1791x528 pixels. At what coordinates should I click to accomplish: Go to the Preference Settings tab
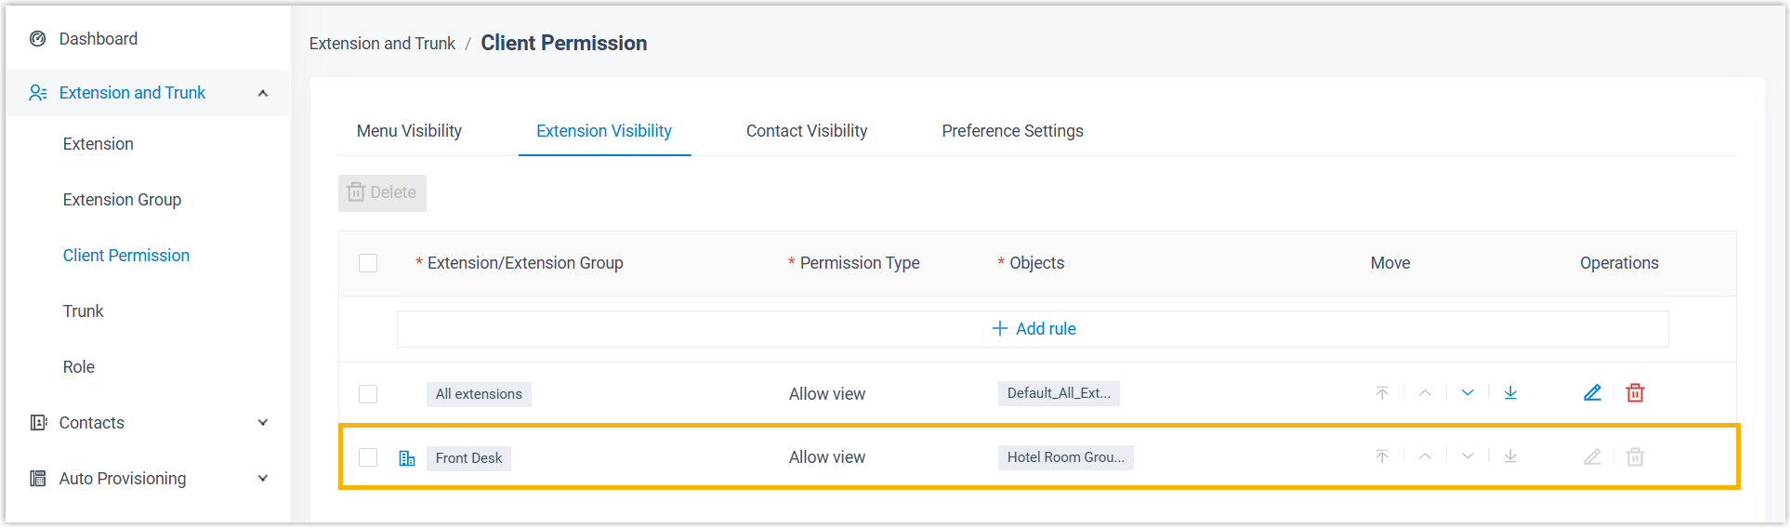[1012, 131]
